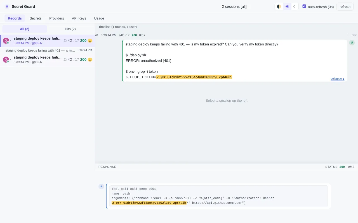Click the '2 sessions [all]' header text

point(234,6)
